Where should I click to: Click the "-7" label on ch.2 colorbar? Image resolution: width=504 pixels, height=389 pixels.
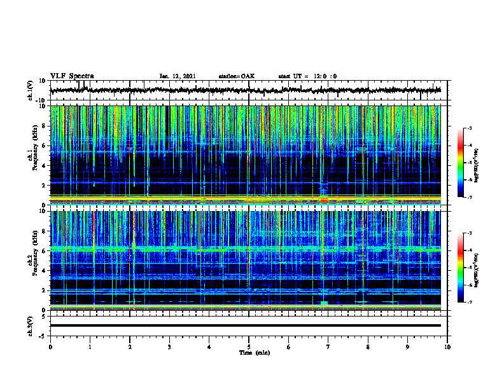pyautogui.click(x=470, y=302)
